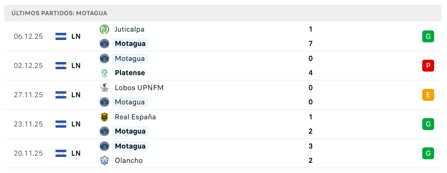Screen dimensions: 447x173
Task: Open the Lobos UPNFM team link
Action: [139, 88]
